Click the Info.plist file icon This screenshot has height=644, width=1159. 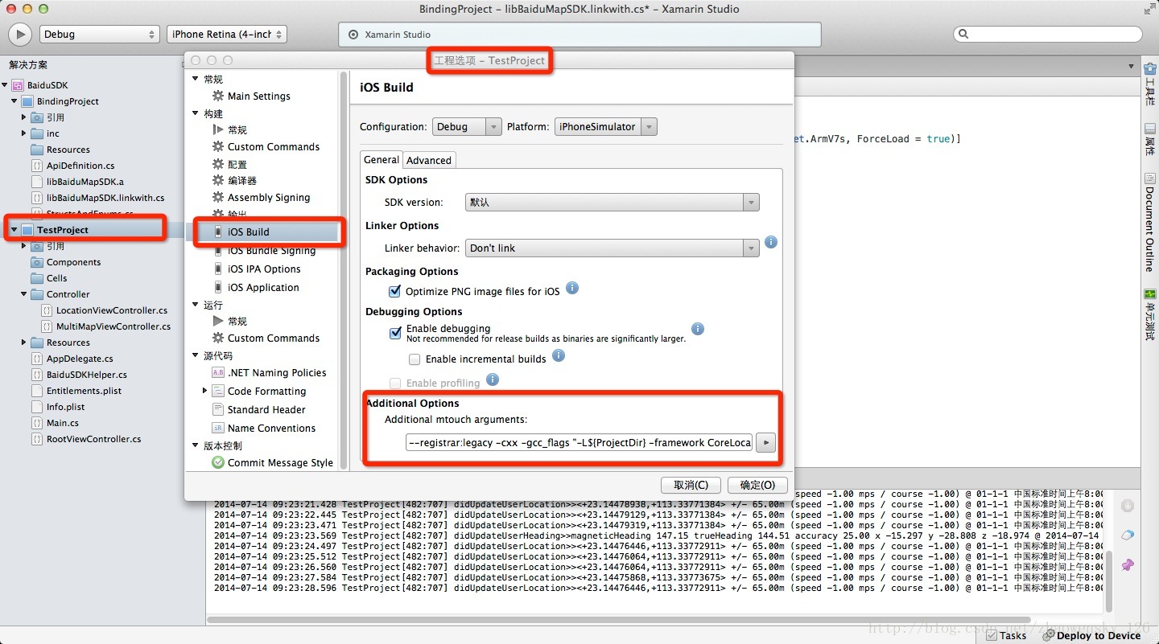pos(37,407)
